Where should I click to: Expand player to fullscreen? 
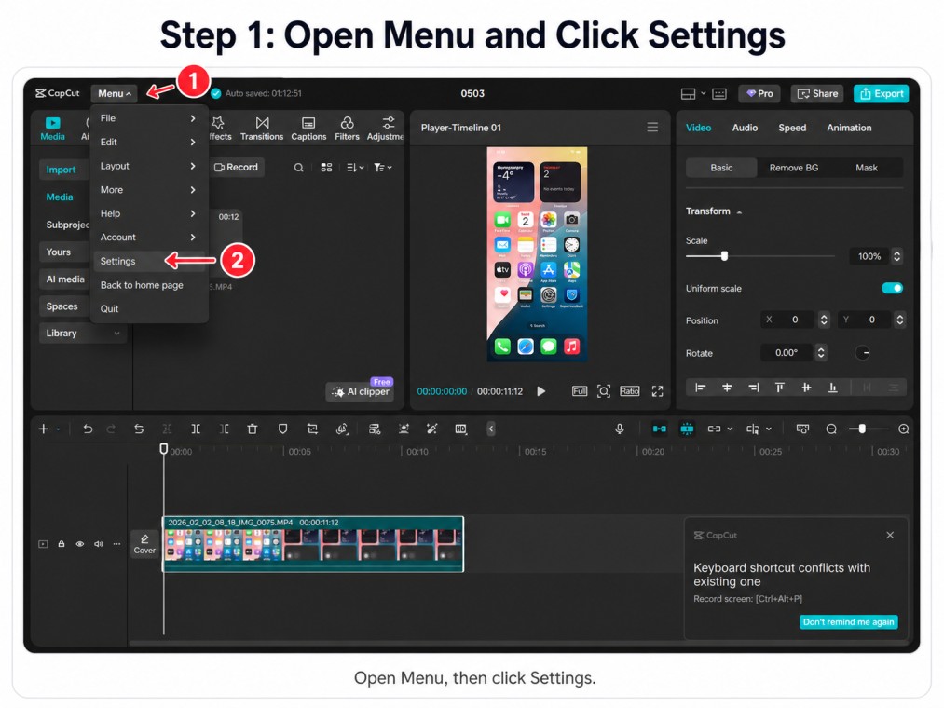click(657, 391)
